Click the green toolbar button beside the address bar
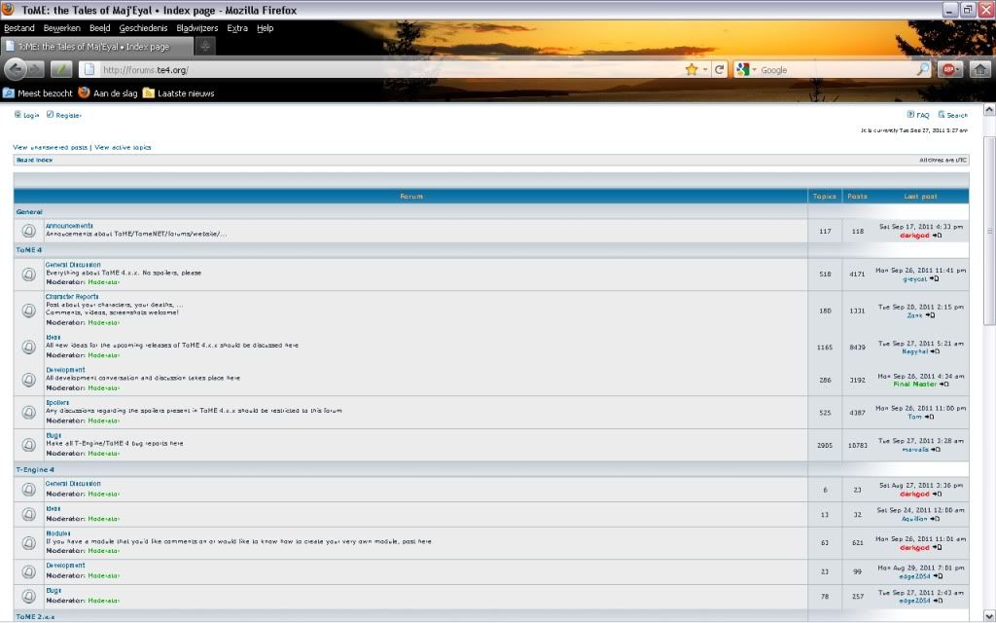This screenshot has height=623, width=996. [x=61, y=69]
